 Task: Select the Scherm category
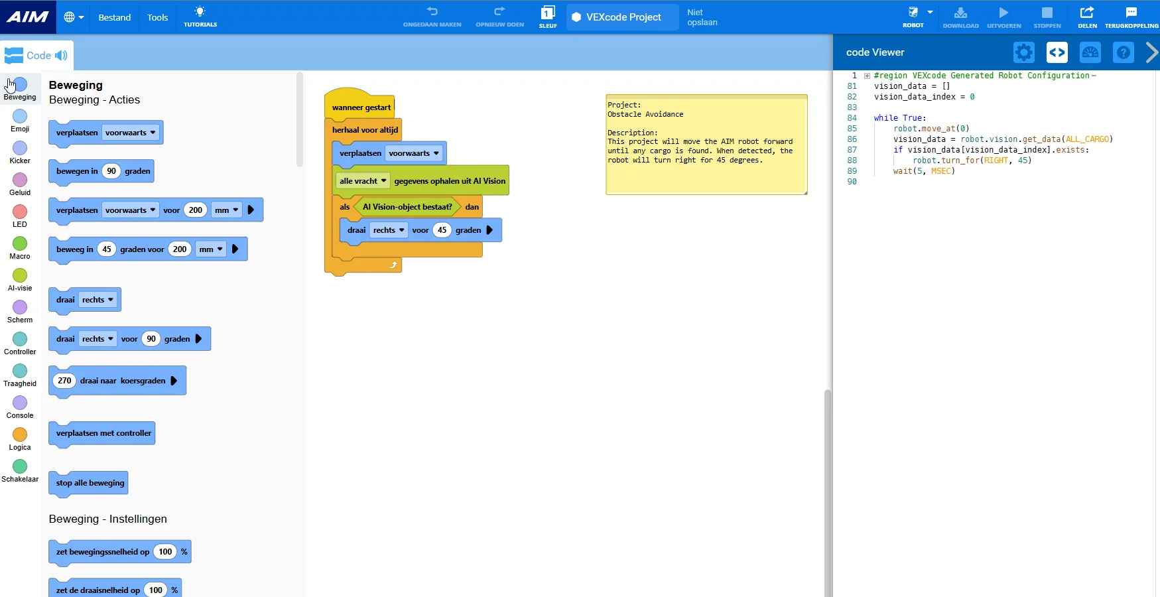20,312
